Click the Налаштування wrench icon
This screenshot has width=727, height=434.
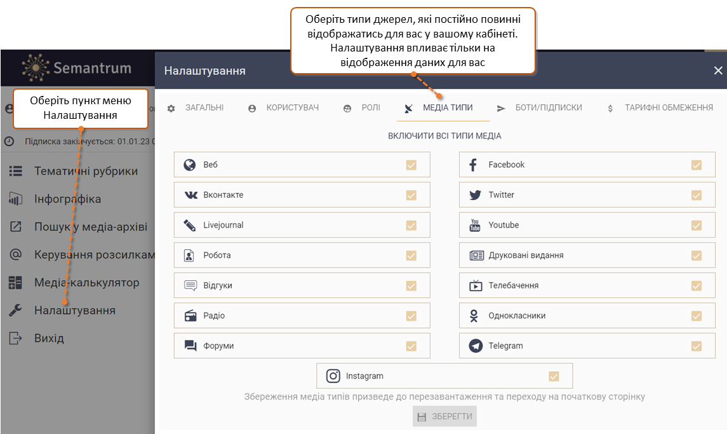click(x=15, y=310)
